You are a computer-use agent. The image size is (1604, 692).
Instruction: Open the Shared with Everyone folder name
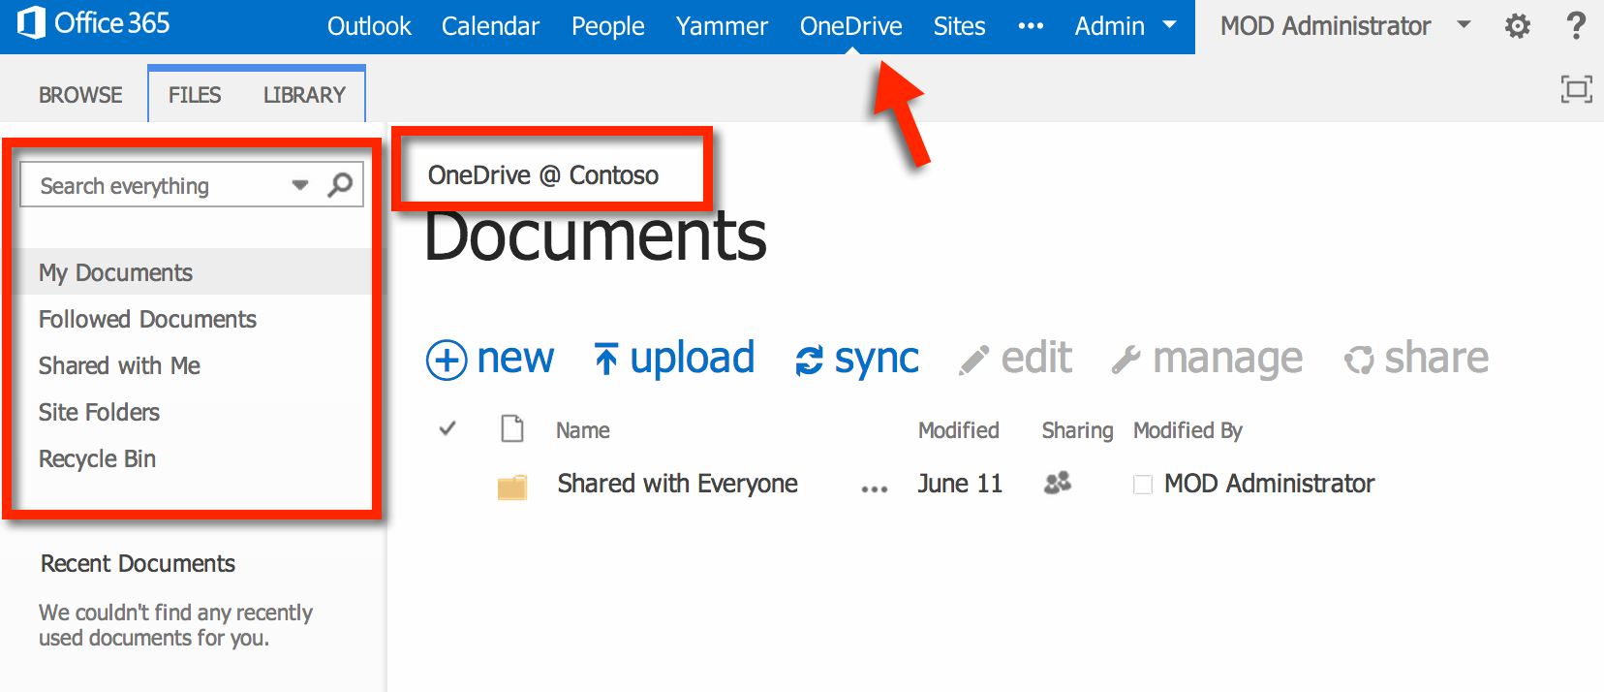tap(677, 484)
